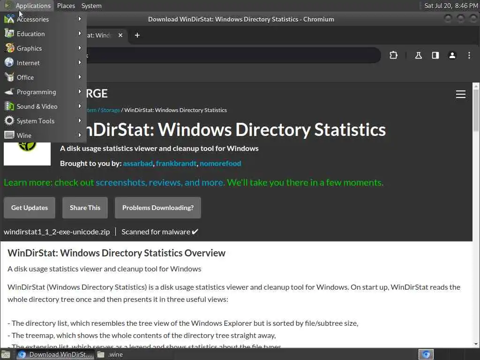
Task: Click the scrollbar down arrow
Action: coord(476,344)
